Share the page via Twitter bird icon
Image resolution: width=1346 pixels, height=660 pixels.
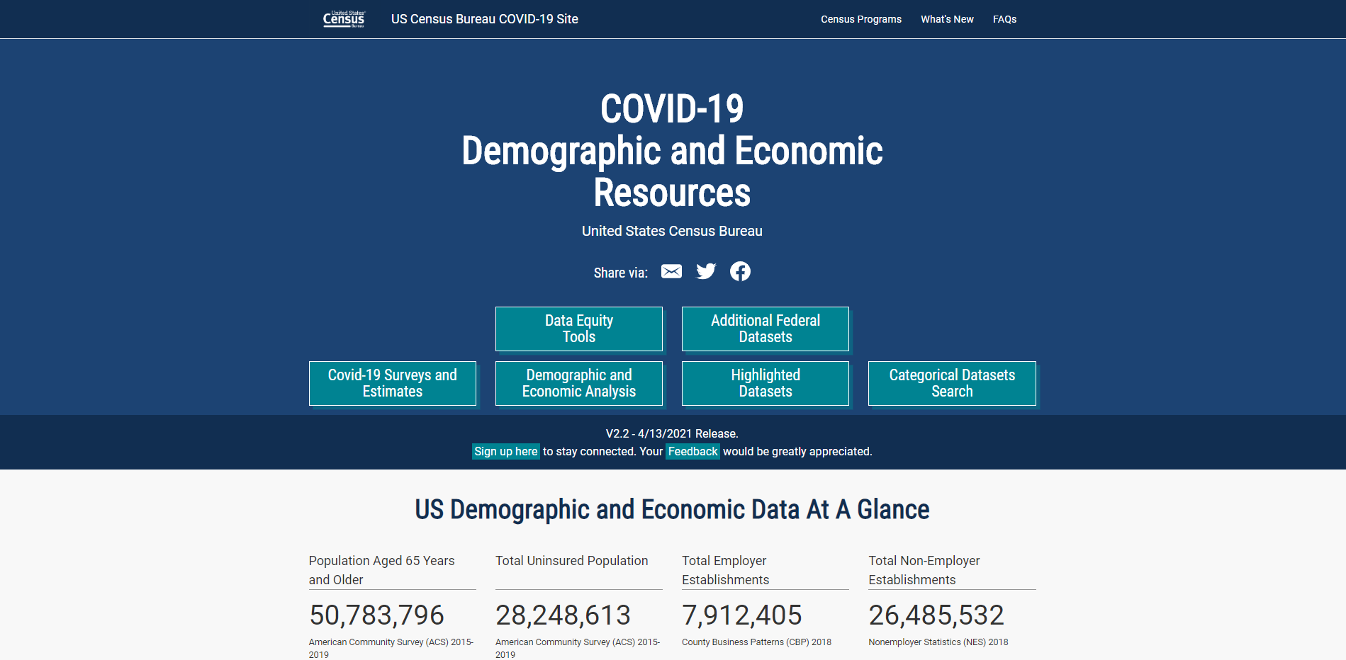[x=706, y=271]
